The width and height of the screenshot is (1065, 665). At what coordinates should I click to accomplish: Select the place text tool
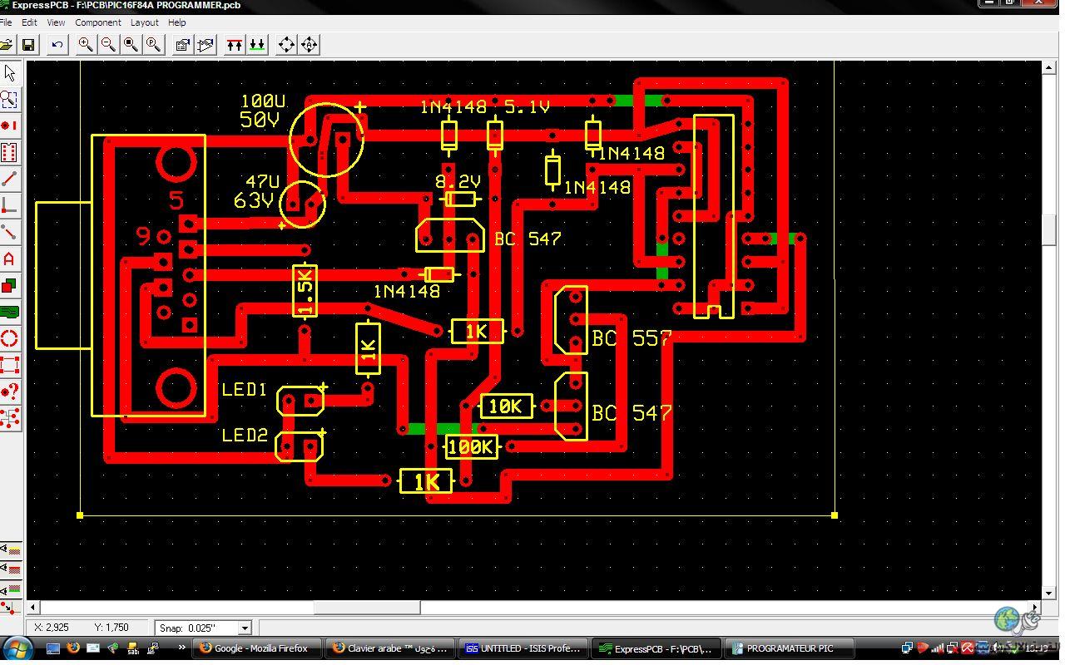click(x=9, y=259)
